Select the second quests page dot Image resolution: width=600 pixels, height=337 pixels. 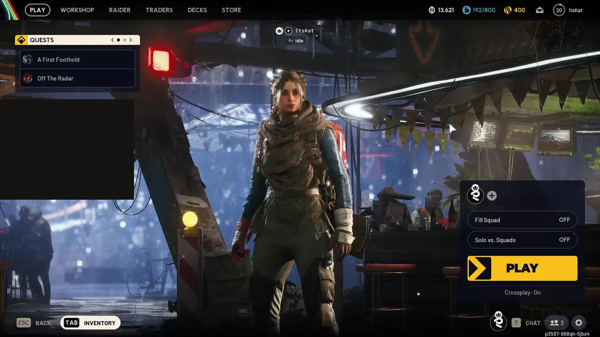pos(125,40)
